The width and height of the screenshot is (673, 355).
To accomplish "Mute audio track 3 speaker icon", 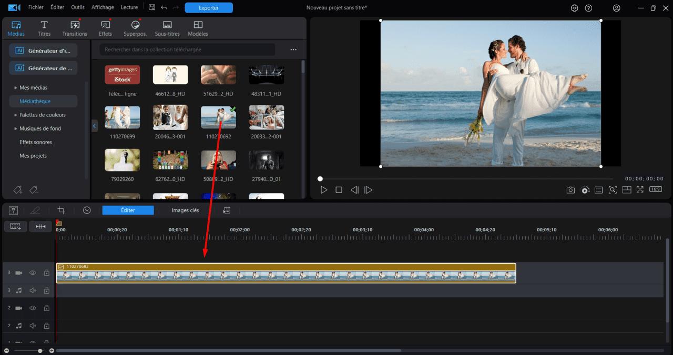I will coord(33,290).
